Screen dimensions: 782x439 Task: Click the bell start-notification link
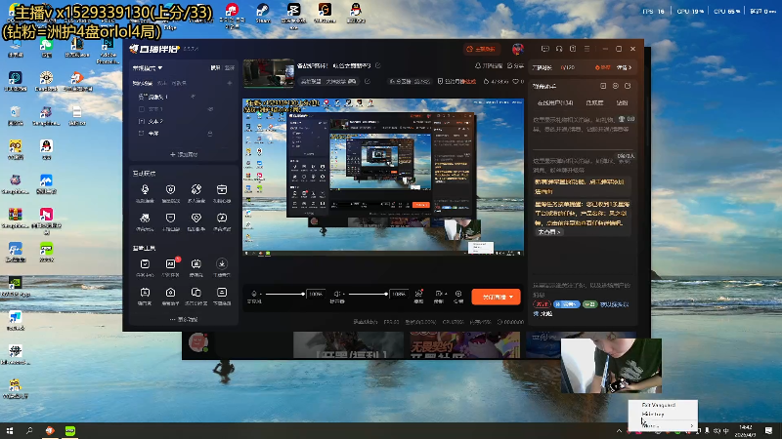pyautogui.click(x=489, y=65)
